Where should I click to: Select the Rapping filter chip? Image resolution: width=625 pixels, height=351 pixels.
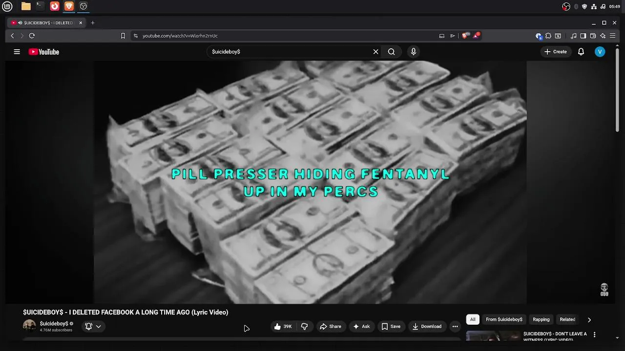coord(541,319)
